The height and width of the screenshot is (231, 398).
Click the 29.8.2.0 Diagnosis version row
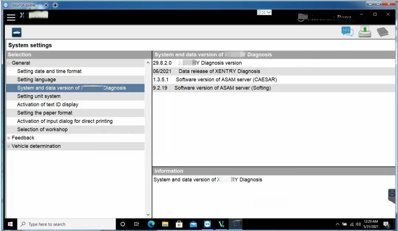[274, 63]
